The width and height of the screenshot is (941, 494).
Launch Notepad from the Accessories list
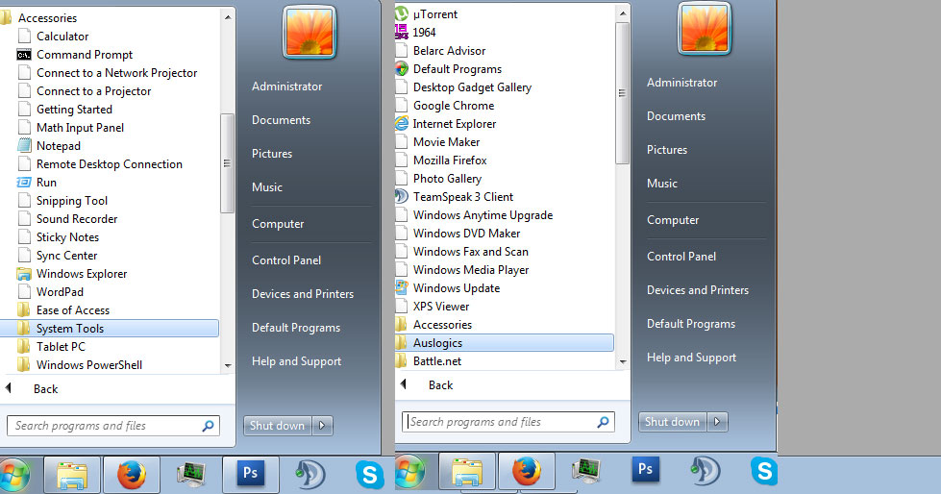point(49,146)
